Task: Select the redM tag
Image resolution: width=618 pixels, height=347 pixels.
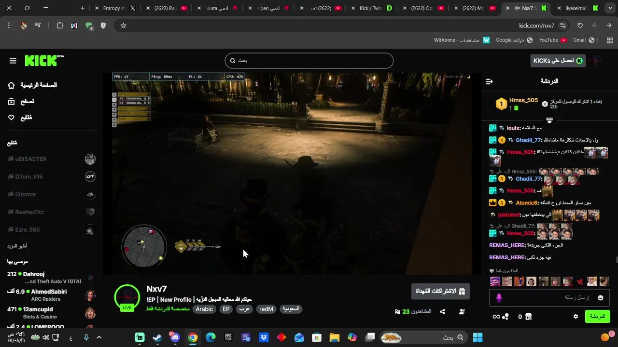Action: pos(266,309)
